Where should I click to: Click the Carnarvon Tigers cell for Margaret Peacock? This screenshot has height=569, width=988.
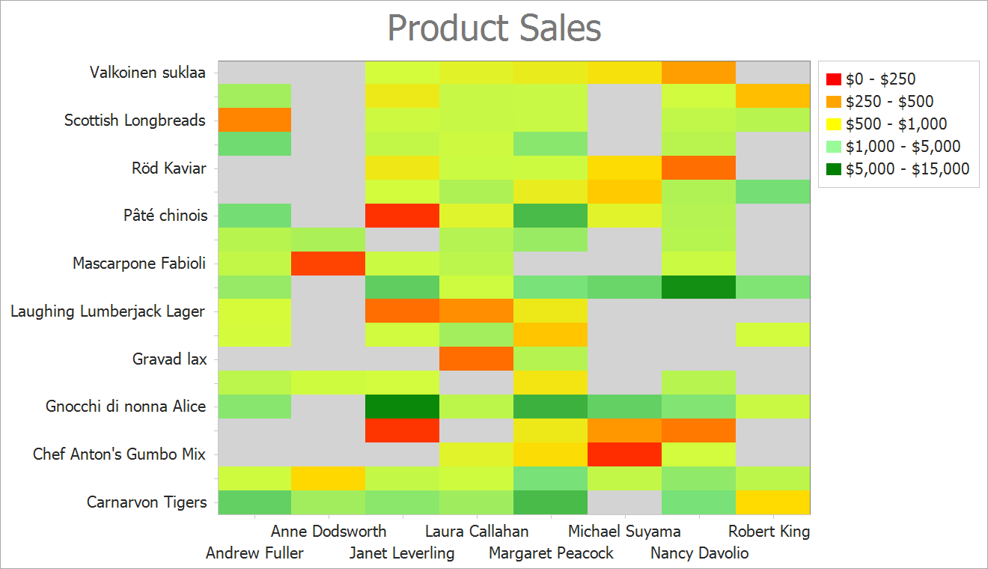[550, 502]
